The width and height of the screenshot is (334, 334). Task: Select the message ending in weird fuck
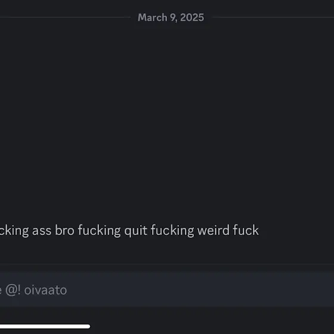[x=129, y=230]
